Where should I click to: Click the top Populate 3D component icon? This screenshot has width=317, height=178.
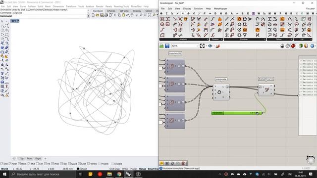coord(171,66)
